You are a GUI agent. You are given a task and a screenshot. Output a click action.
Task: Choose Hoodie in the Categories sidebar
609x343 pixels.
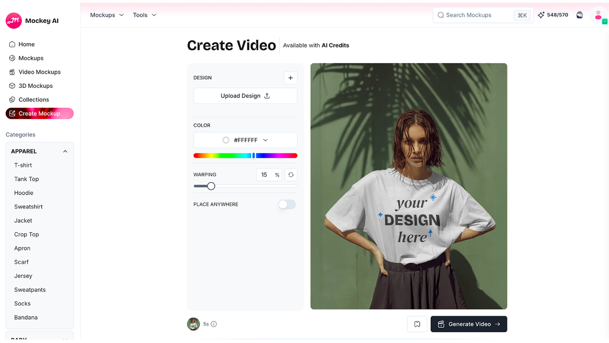coord(23,193)
